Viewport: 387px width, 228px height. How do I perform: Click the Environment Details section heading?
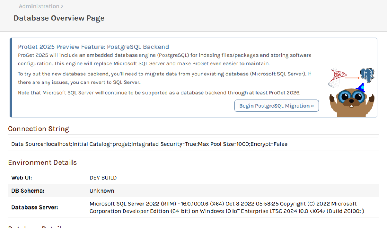pyautogui.click(x=42, y=162)
